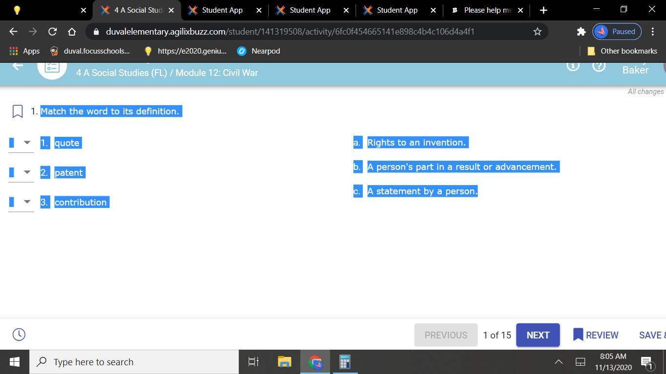Viewport: 666px width, 374px height.
Task: Reload the current page
Action: 52,32
